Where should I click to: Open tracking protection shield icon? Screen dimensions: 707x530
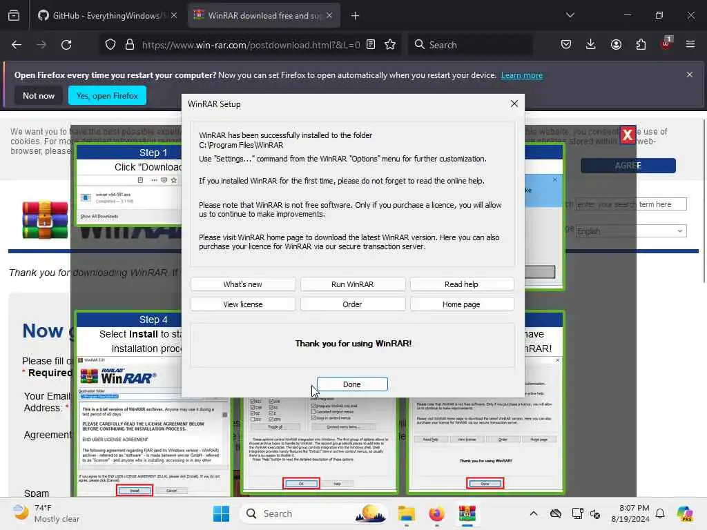pos(110,45)
